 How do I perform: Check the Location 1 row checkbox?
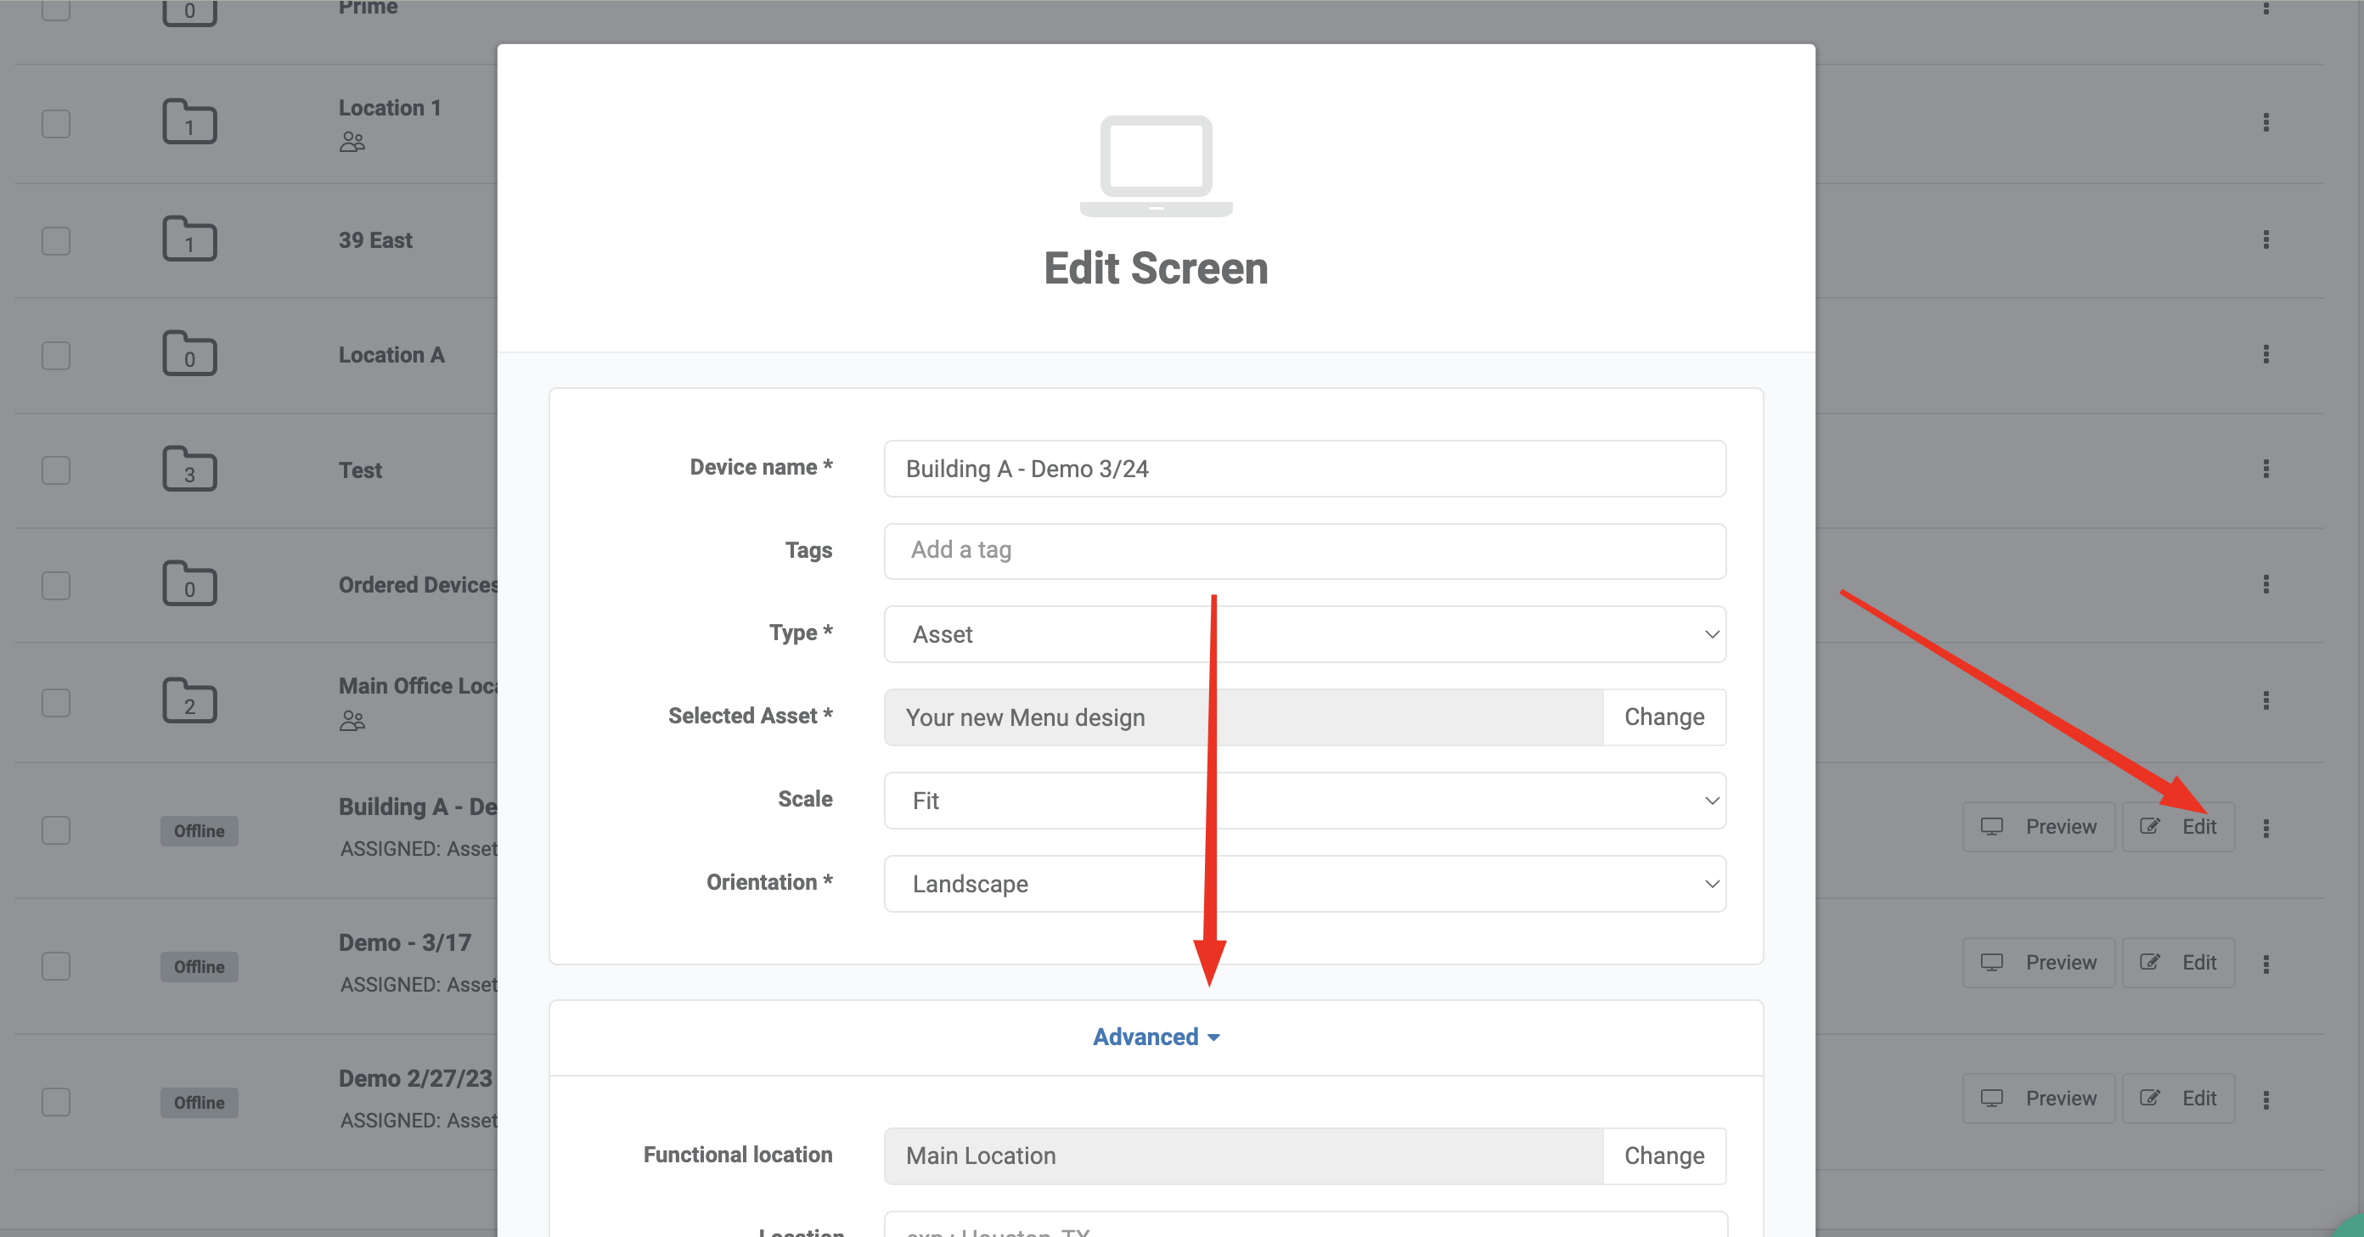click(x=56, y=123)
